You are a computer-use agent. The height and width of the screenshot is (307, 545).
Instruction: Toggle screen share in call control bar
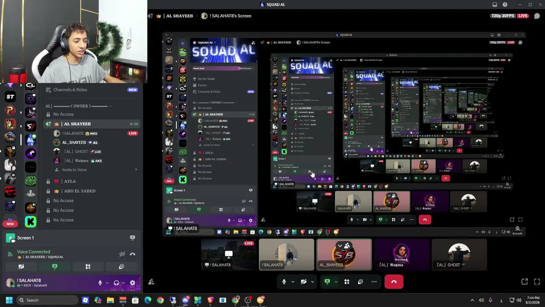coord(327,282)
